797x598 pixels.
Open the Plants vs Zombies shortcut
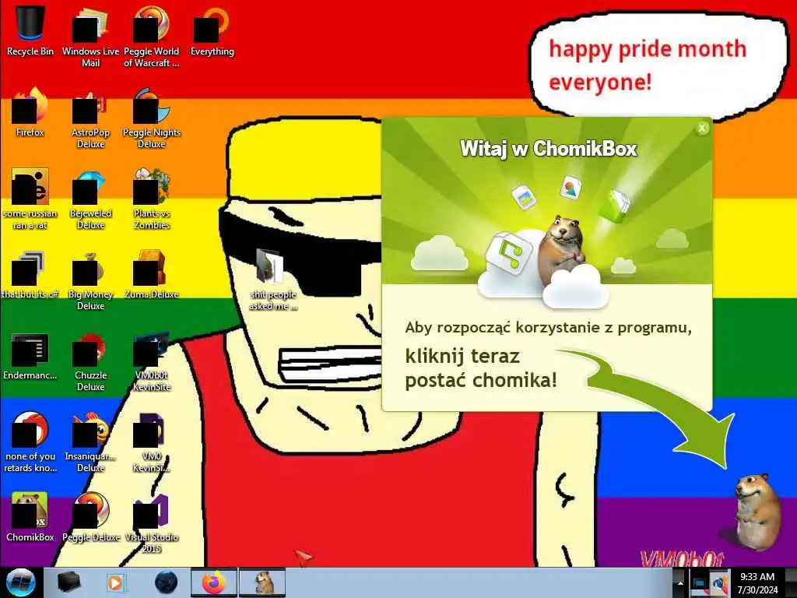coord(152,199)
